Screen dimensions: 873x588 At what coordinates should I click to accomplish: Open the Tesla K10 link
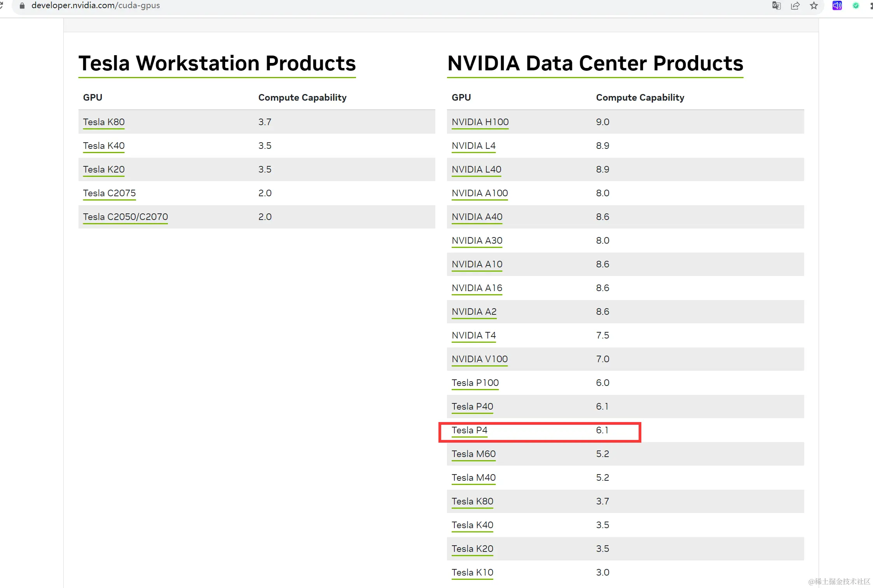[x=472, y=572]
